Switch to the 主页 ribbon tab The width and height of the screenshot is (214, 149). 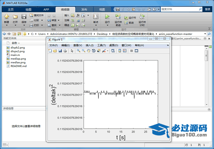click(x=11, y=9)
